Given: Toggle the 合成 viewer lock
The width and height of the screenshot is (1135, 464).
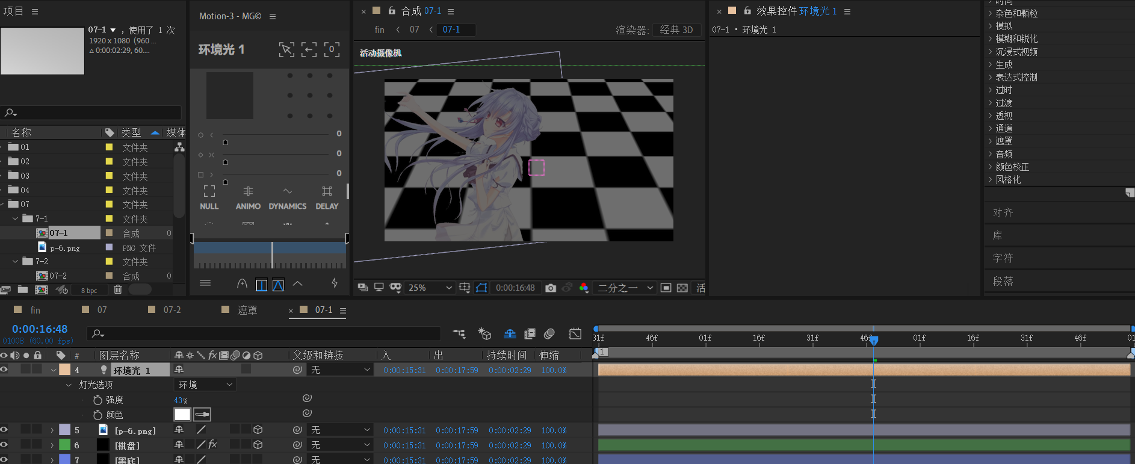Looking at the screenshot, I should (391, 10).
